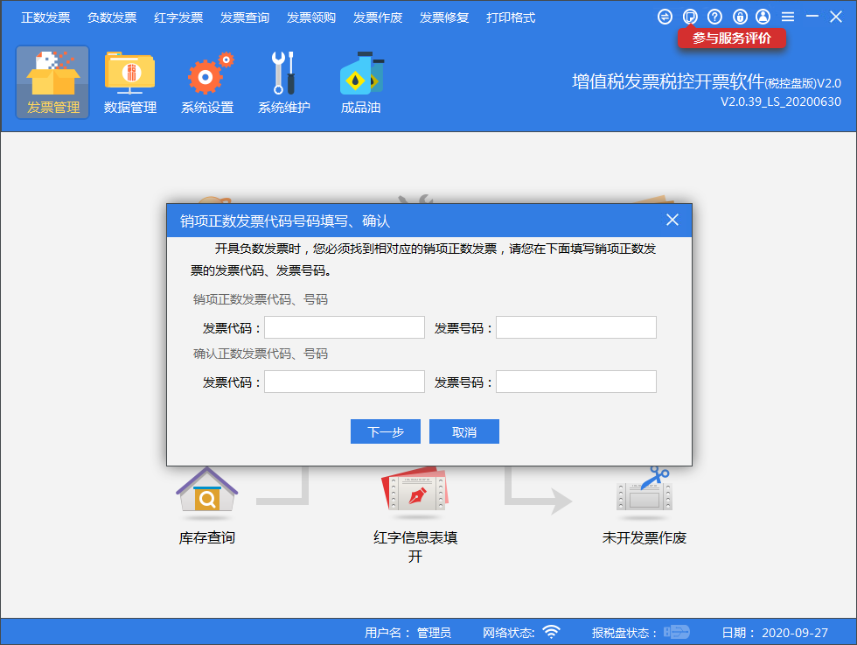Click the 管理员 user name text
The image size is (857, 645).
point(434,633)
